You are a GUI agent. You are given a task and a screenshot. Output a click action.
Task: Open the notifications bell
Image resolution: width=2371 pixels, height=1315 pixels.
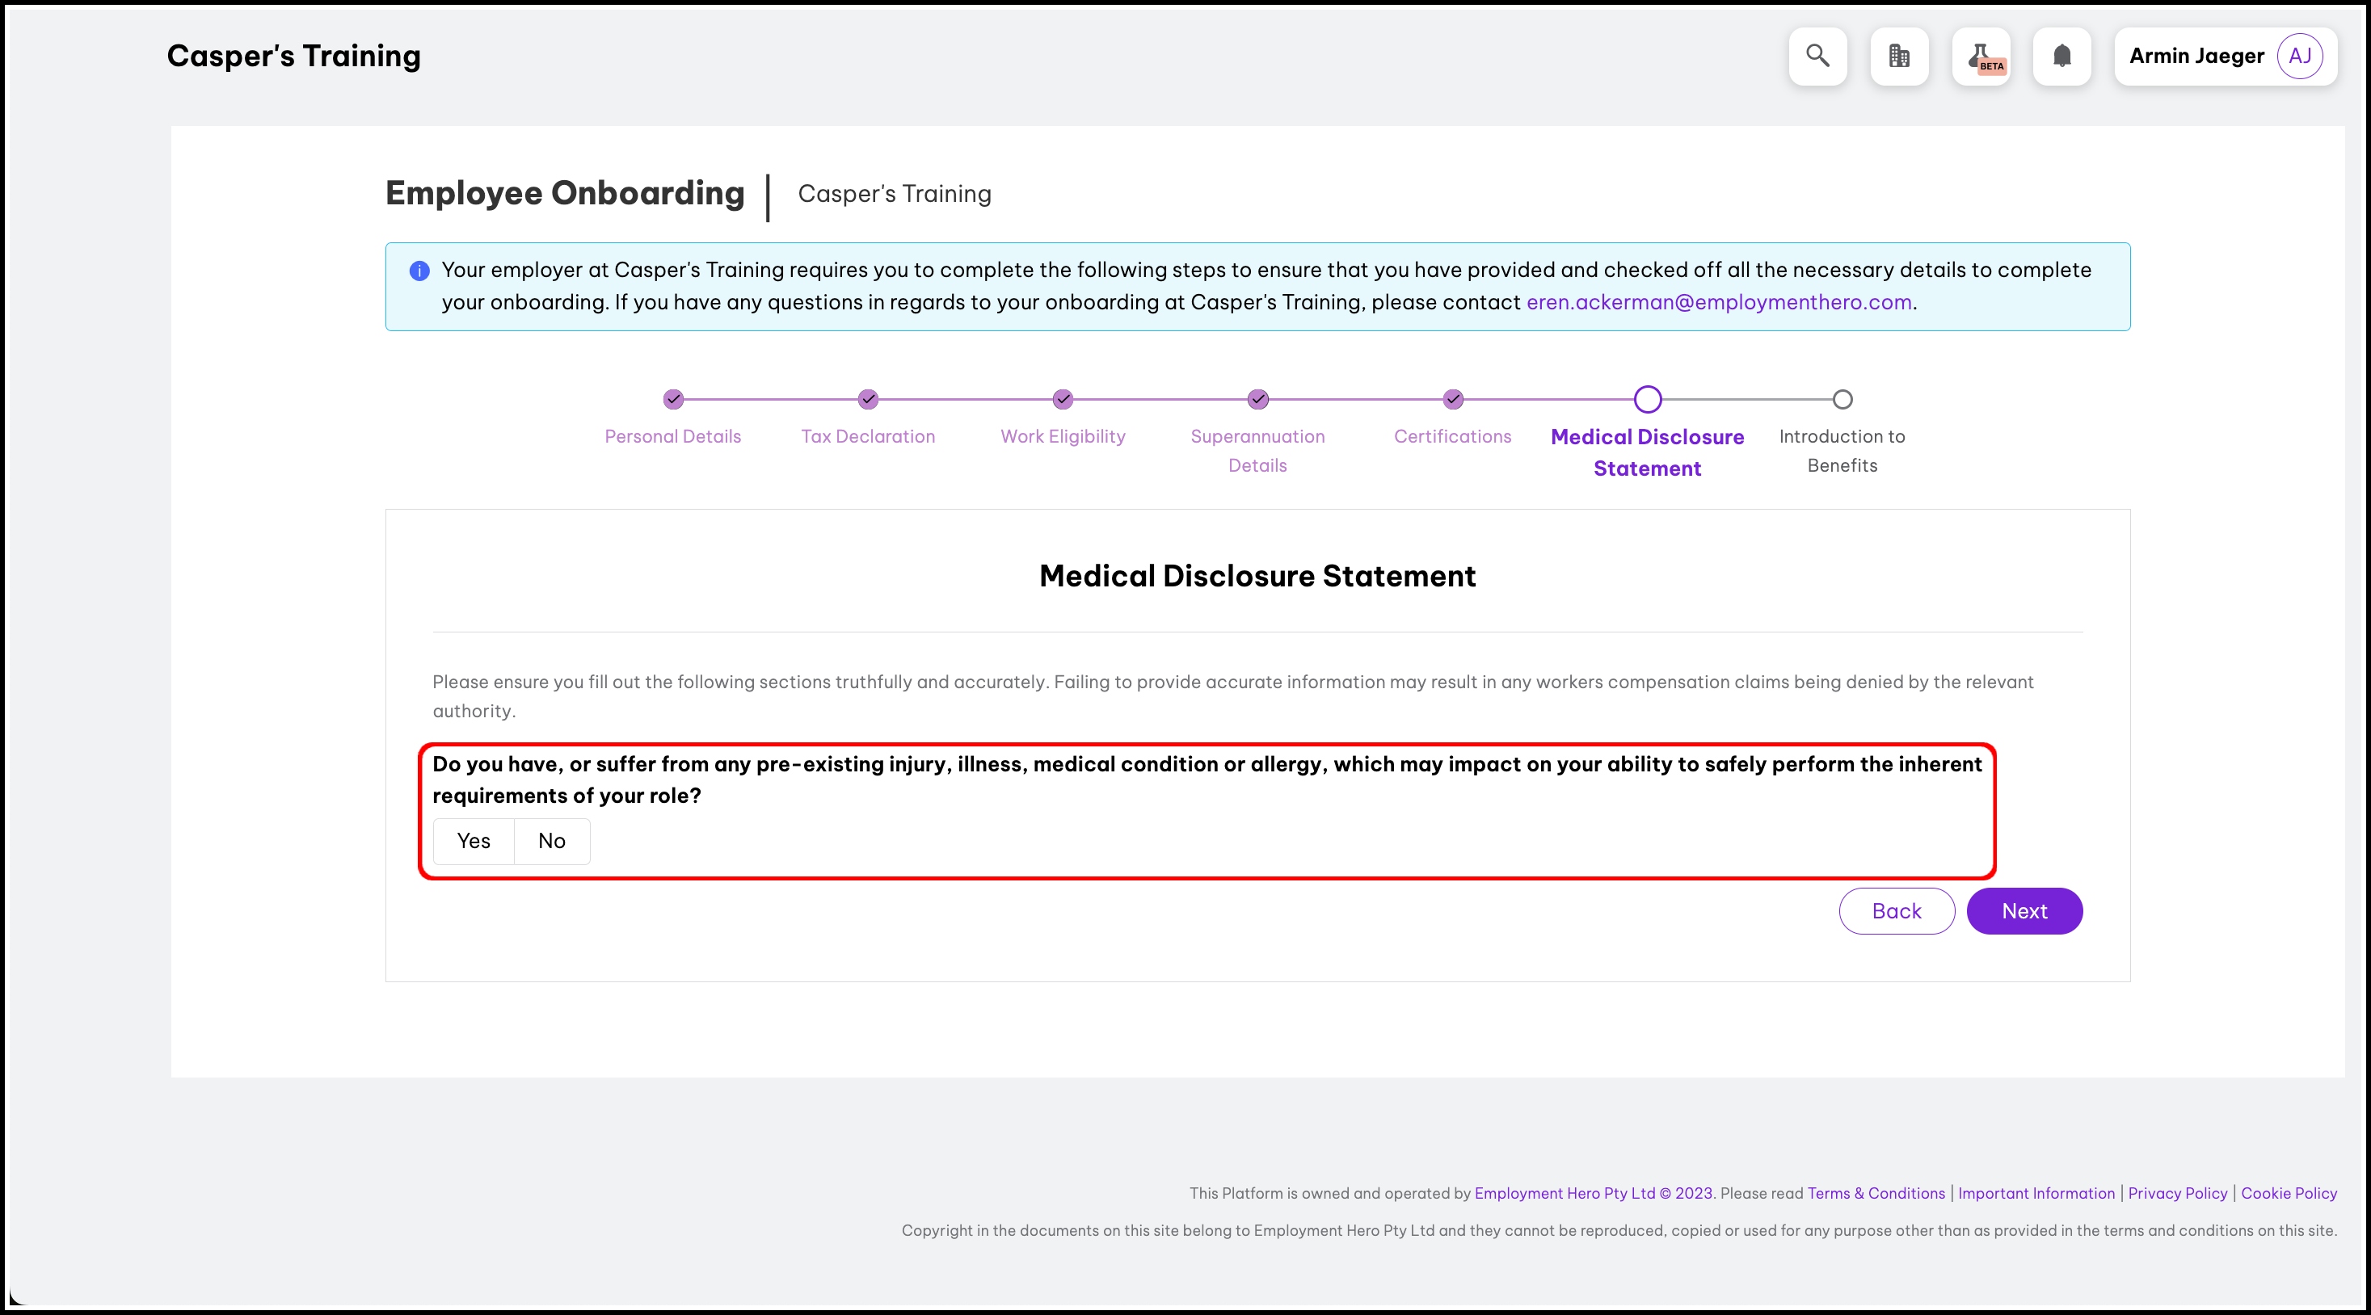(2061, 56)
